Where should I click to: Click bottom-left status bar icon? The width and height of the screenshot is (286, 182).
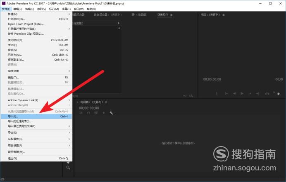pos(2,179)
